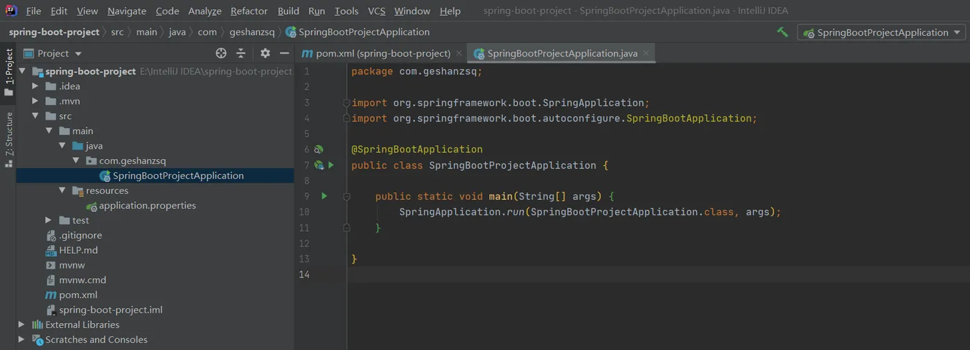Select the SpringBootProjectApplication.java editor tab
This screenshot has width=970, height=350.
[x=562, y=53]
